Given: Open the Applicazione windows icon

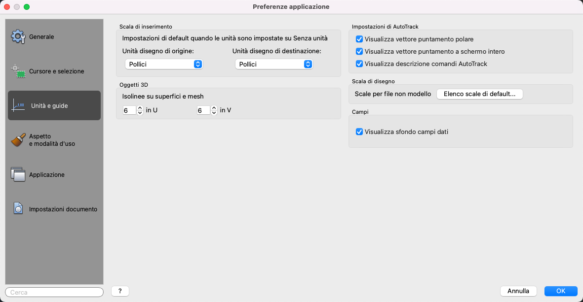Looking at the screenshot, I should (x=18, y=174).
